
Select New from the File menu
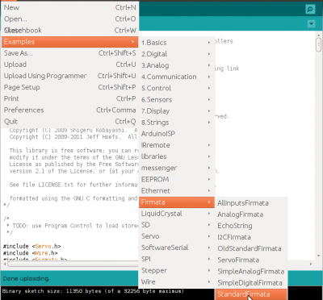click(x=70, y=7)
